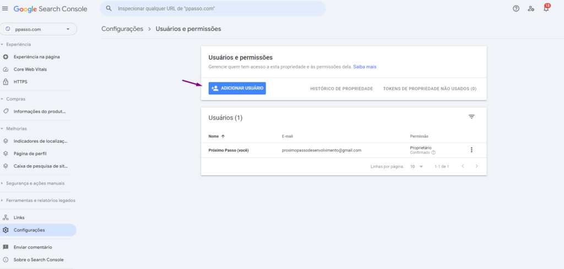Viewport: 564px width, 269px height.
Task: Click the Permissão column header
Action: click(x=419, y=136)
